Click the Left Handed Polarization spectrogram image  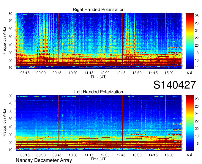coord(99,123)
